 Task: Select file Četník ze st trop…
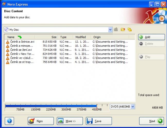coord(22,62)
